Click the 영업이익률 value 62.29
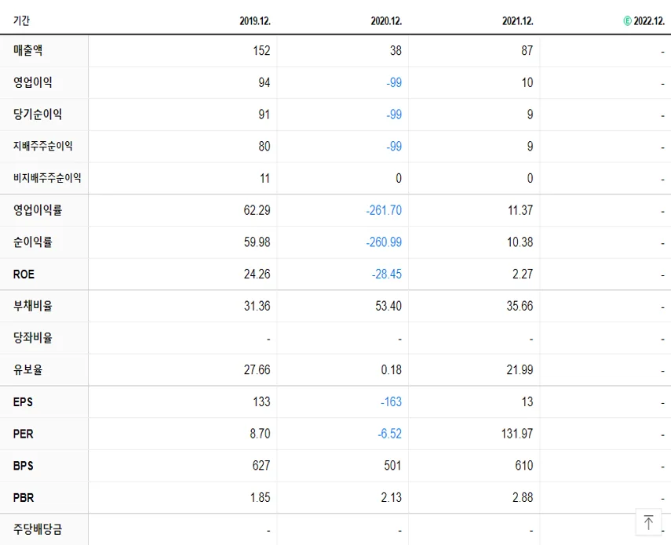This screenshot has width=671, height=545. click(x=257, y=210)
